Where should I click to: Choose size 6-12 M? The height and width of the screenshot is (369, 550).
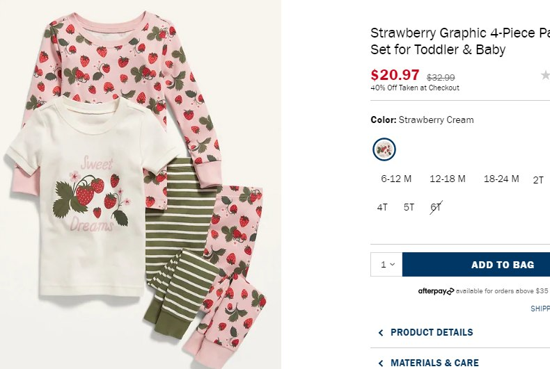(x=396, y=179)
